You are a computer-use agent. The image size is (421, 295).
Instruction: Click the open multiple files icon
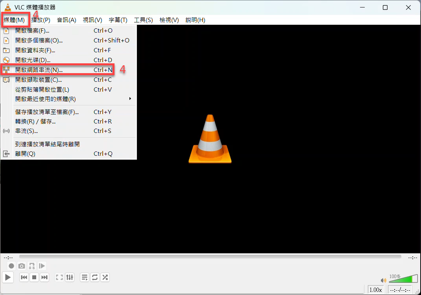[x=6, y=41]
